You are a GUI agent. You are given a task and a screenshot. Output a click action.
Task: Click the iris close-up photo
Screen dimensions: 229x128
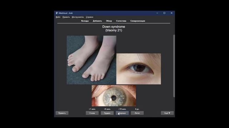click(114, 96)
